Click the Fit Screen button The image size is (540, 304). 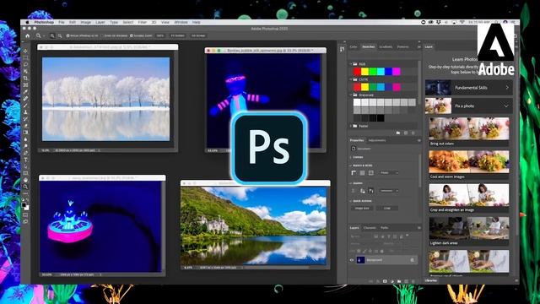[178, 35]
